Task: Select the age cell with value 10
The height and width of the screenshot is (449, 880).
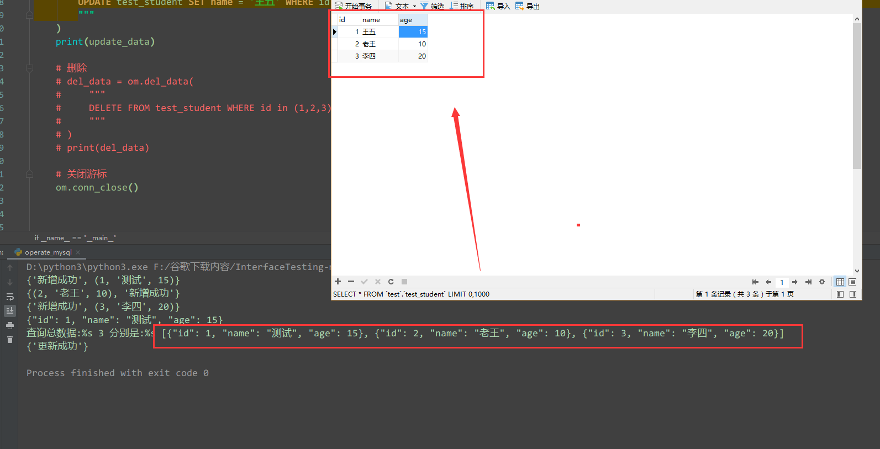Action: (x=413, y=44)
